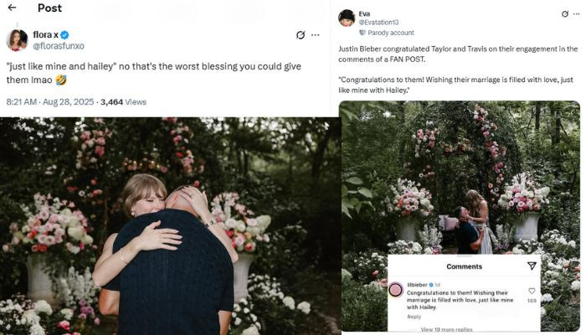Image resolution: width=586 pixels, height=335 pixels.
Task: Click the verified badge next to flora x
Action: pyautogui.click(x=64, y=34)
